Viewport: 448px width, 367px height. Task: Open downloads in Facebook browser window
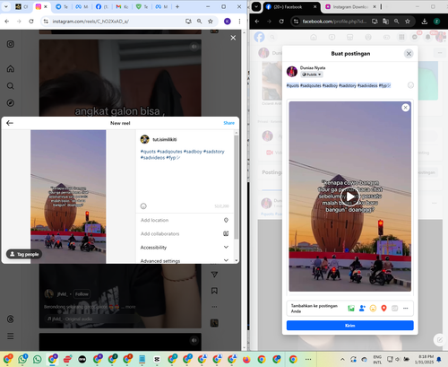(425, 22)
